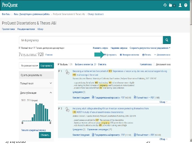Click the Печать printer icon

(143, 55)
